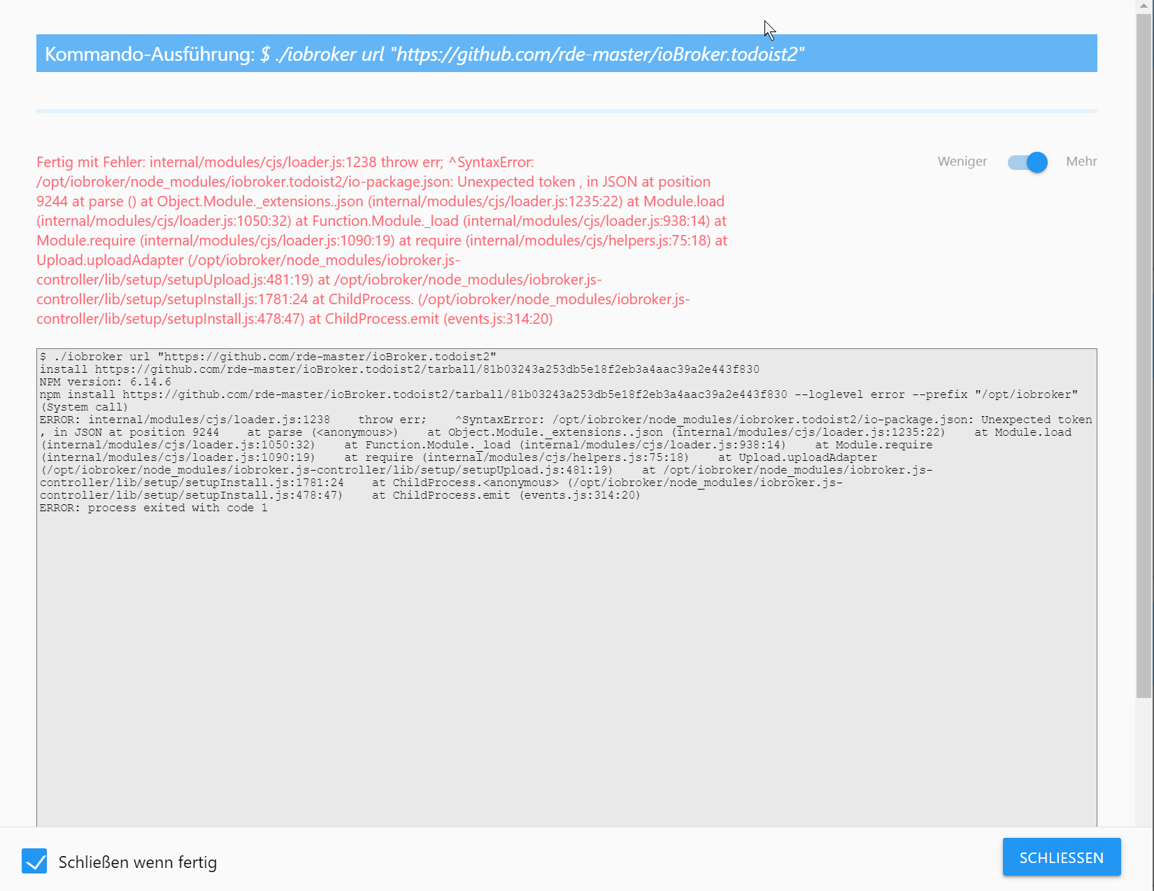Click the 'npm install' command log line
This screenshot has width=1154, height=891.
point(559,394)
